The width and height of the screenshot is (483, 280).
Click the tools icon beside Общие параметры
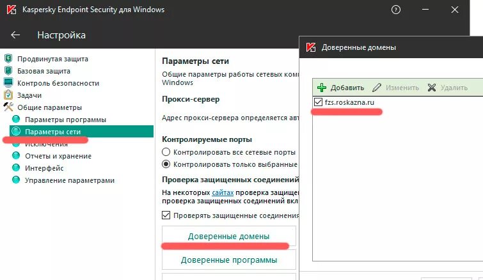[x=8, y=107]
